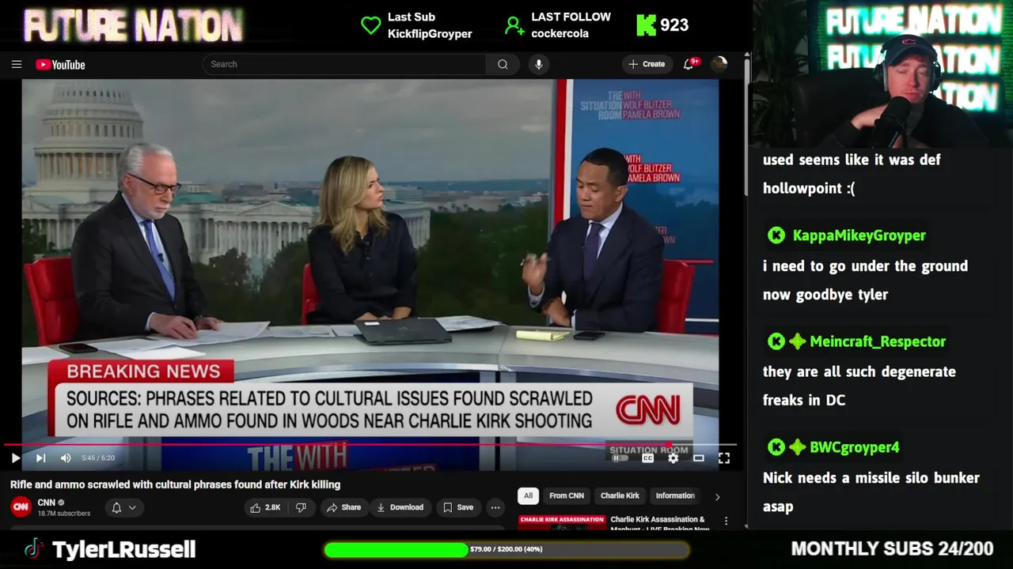Open the Charlie Kirk Assassination suggested video thumbnail
This screenshot has width=1013, height=569.
pyautogui.click(x=561, y=522)
